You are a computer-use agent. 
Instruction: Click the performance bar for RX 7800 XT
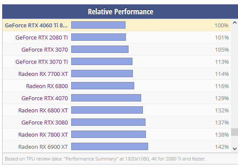point(109,134)
